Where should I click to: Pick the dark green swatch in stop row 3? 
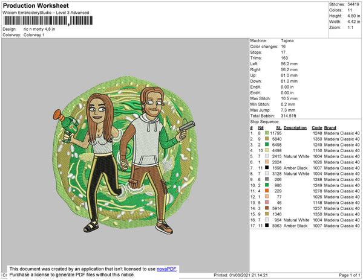tap(267, 144)
